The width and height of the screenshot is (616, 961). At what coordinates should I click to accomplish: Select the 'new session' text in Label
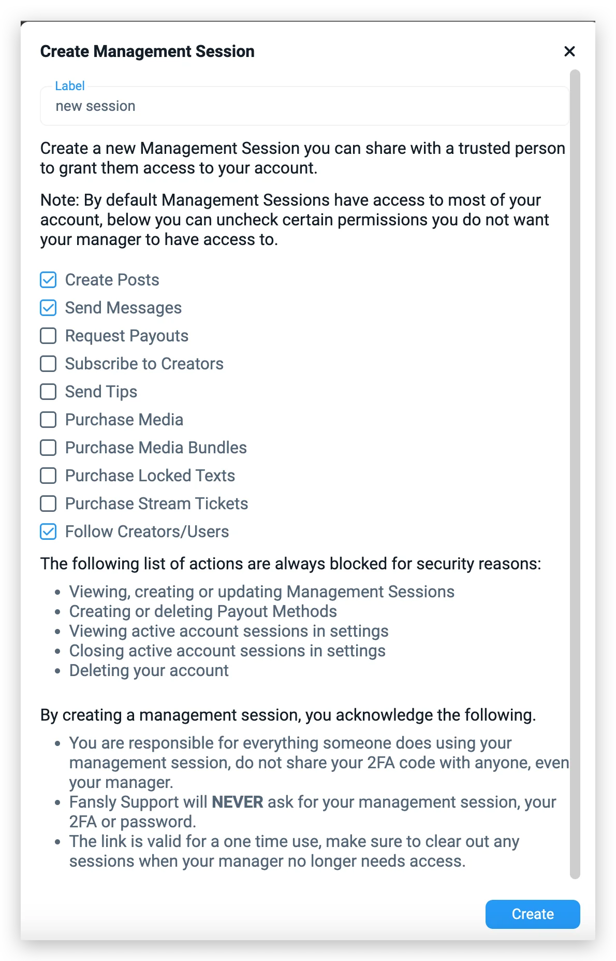click(x=95, y=106)
